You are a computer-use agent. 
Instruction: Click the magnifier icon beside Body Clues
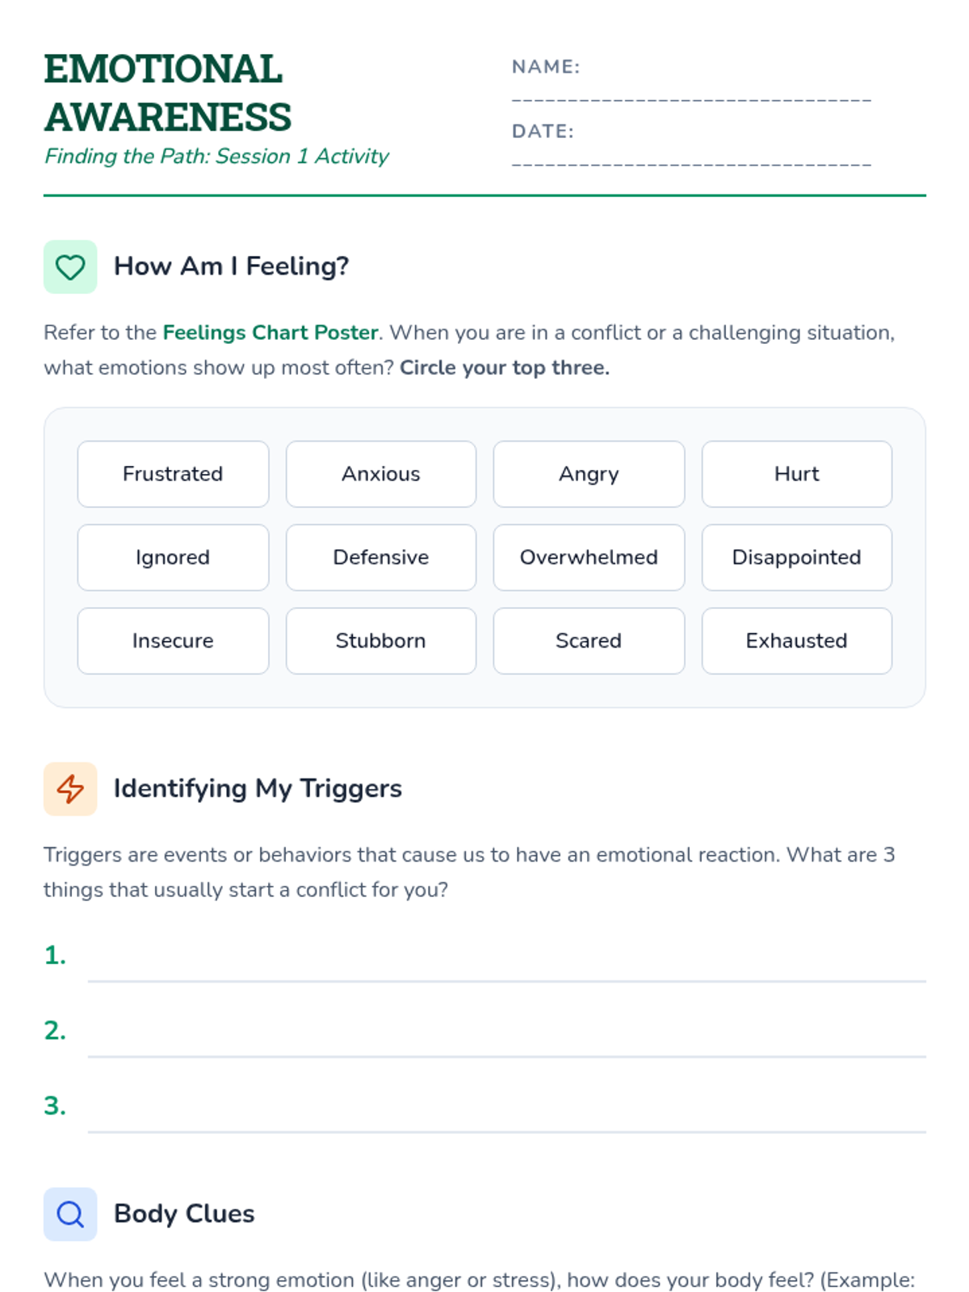[x=70, y=1214]
